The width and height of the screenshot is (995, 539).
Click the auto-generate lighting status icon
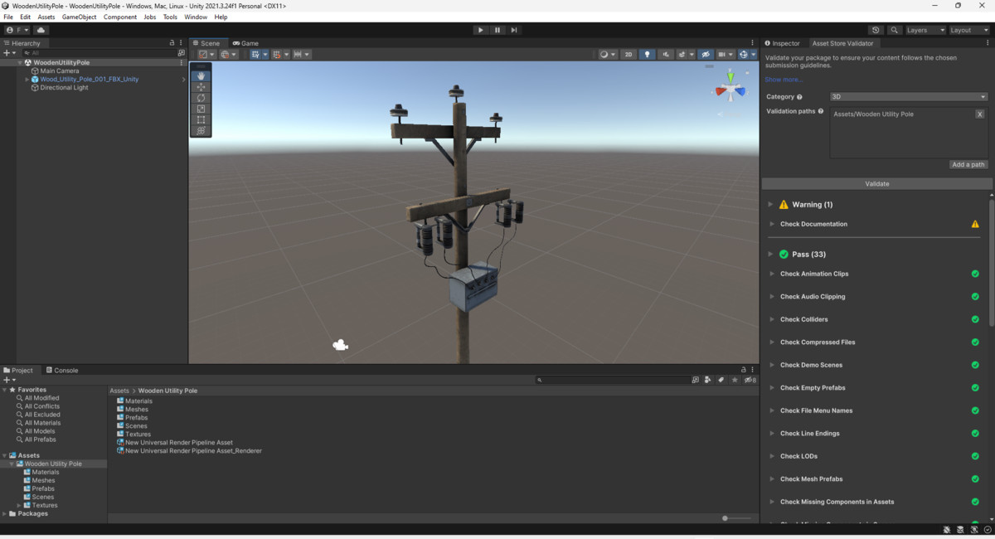coord(974,529)
